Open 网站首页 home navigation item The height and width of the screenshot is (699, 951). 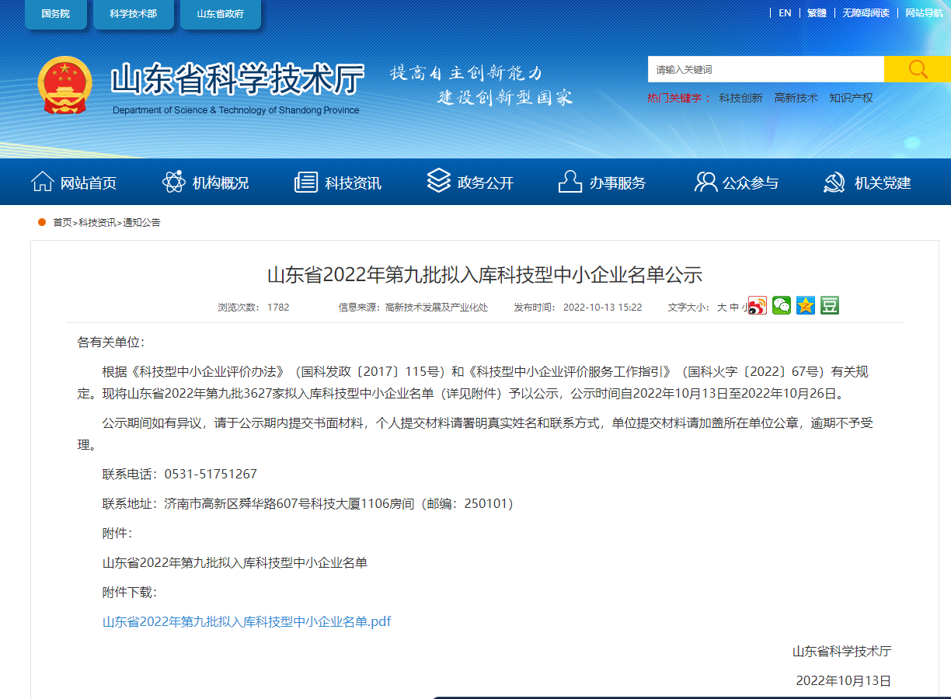[74, 183]
